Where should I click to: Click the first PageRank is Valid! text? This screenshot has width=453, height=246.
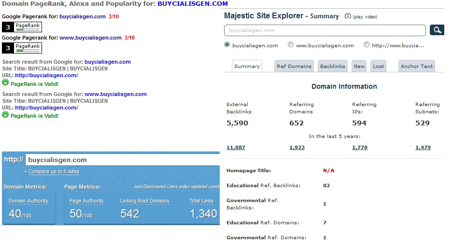[x=35, y=84]
